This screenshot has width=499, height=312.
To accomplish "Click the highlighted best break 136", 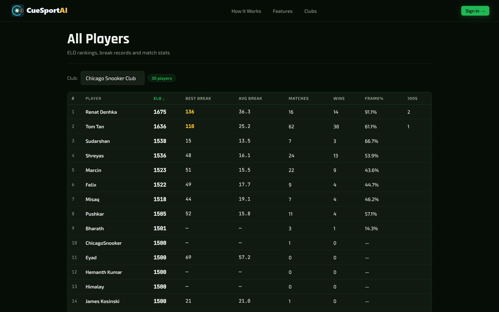I will tap(190, 112).
